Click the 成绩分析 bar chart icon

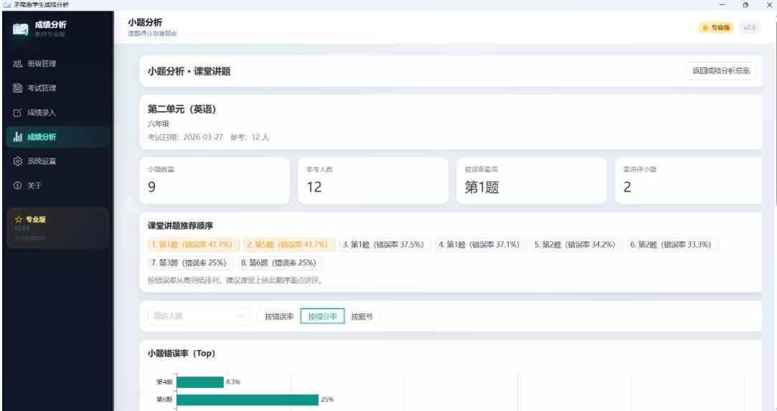17,137
